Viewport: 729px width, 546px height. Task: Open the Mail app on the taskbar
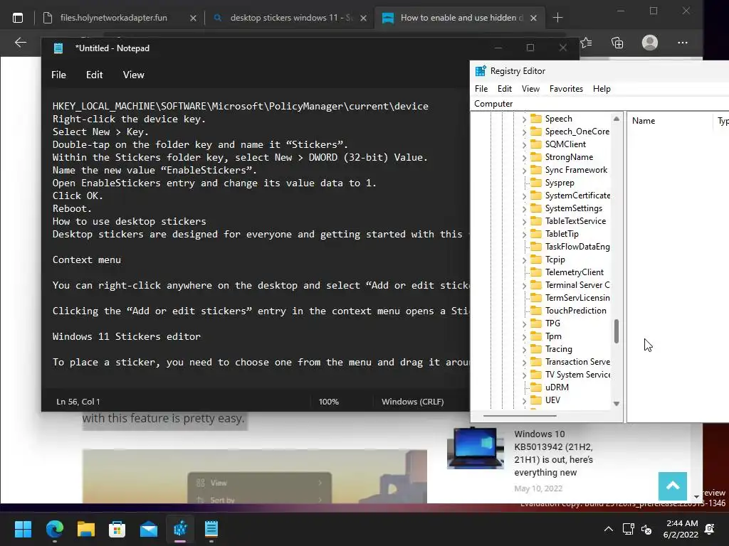pos(149,529)
